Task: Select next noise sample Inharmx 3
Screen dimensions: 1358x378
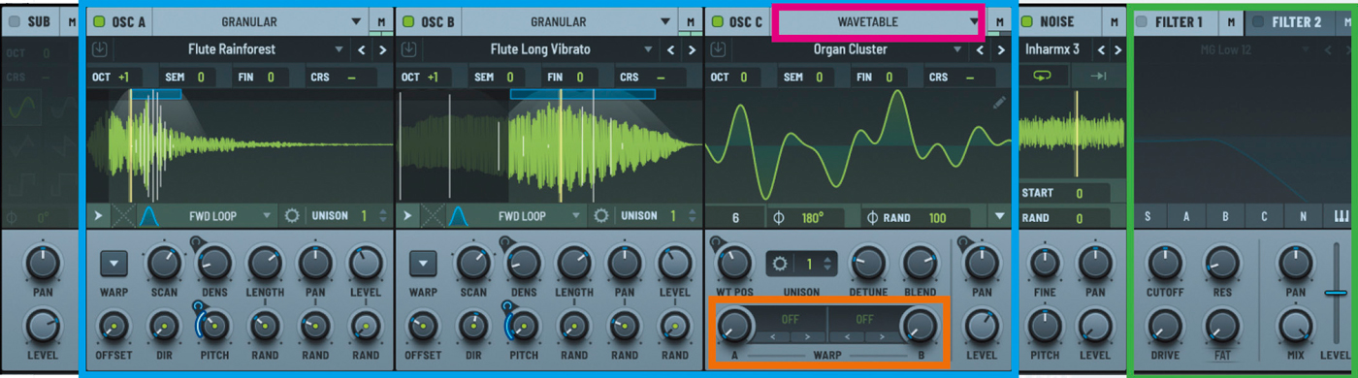Action: tap(1117, 49)
